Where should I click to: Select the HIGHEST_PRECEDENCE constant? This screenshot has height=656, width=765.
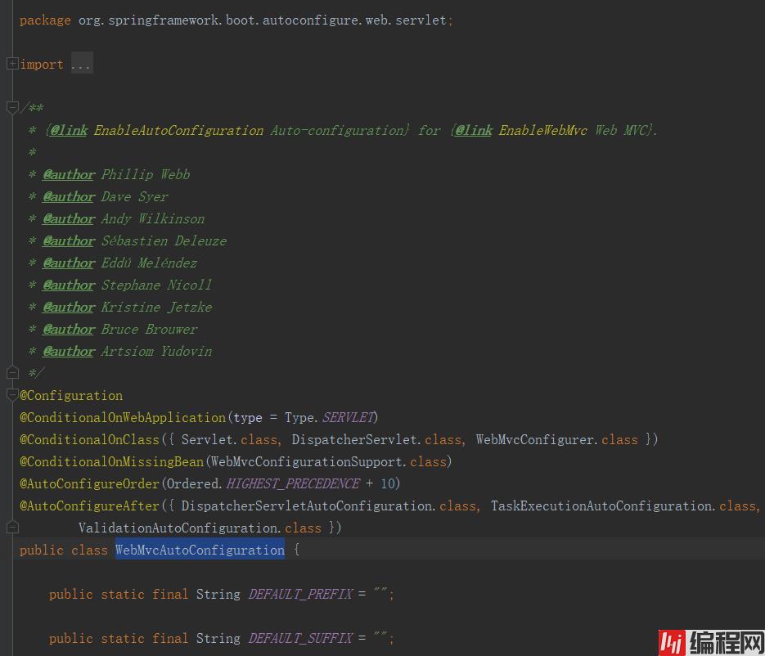(x=292, y=483)
